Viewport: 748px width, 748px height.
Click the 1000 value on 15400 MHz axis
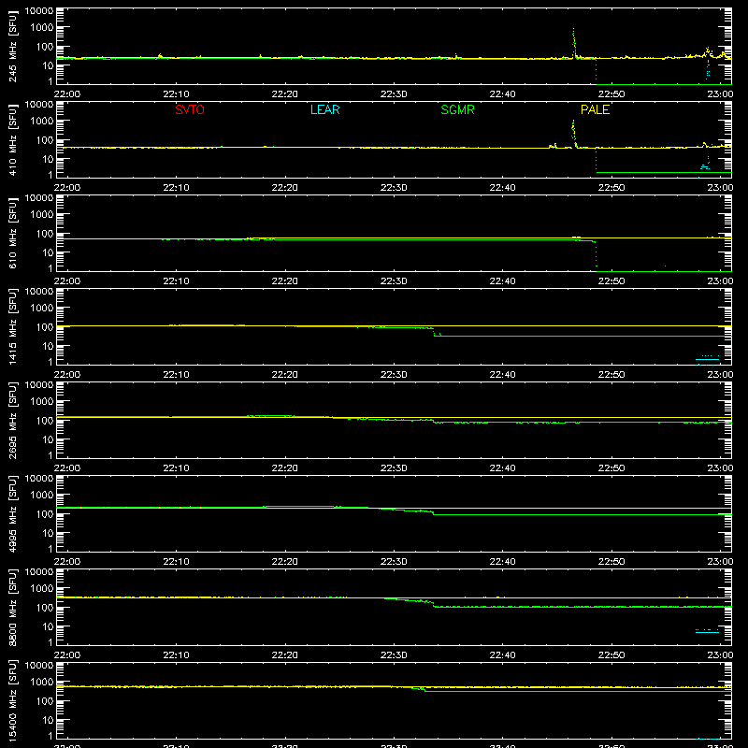(x=42, y=683)
